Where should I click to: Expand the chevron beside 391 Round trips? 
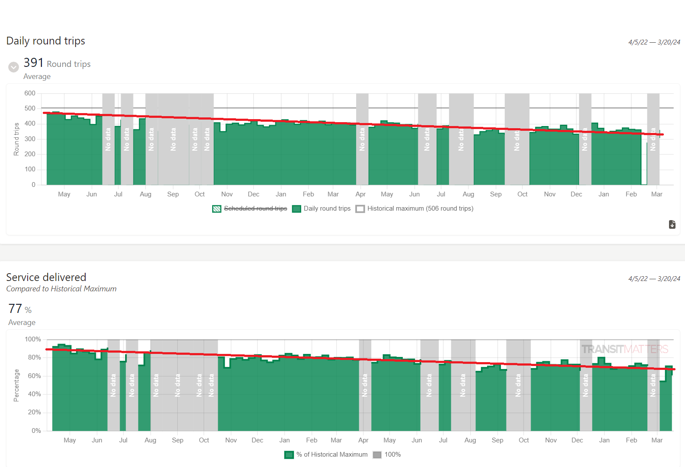coord(14,67)
